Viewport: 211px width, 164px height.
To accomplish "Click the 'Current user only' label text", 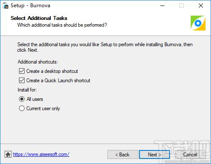I will pyautogui.click(x=43, y=108).
